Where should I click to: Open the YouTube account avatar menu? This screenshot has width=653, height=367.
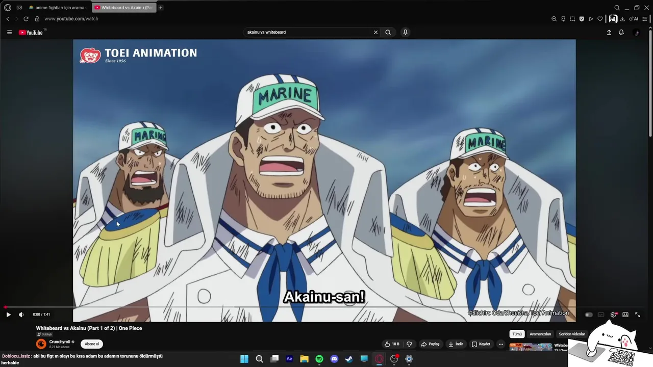pyautogui.click(x=636, y=32)
